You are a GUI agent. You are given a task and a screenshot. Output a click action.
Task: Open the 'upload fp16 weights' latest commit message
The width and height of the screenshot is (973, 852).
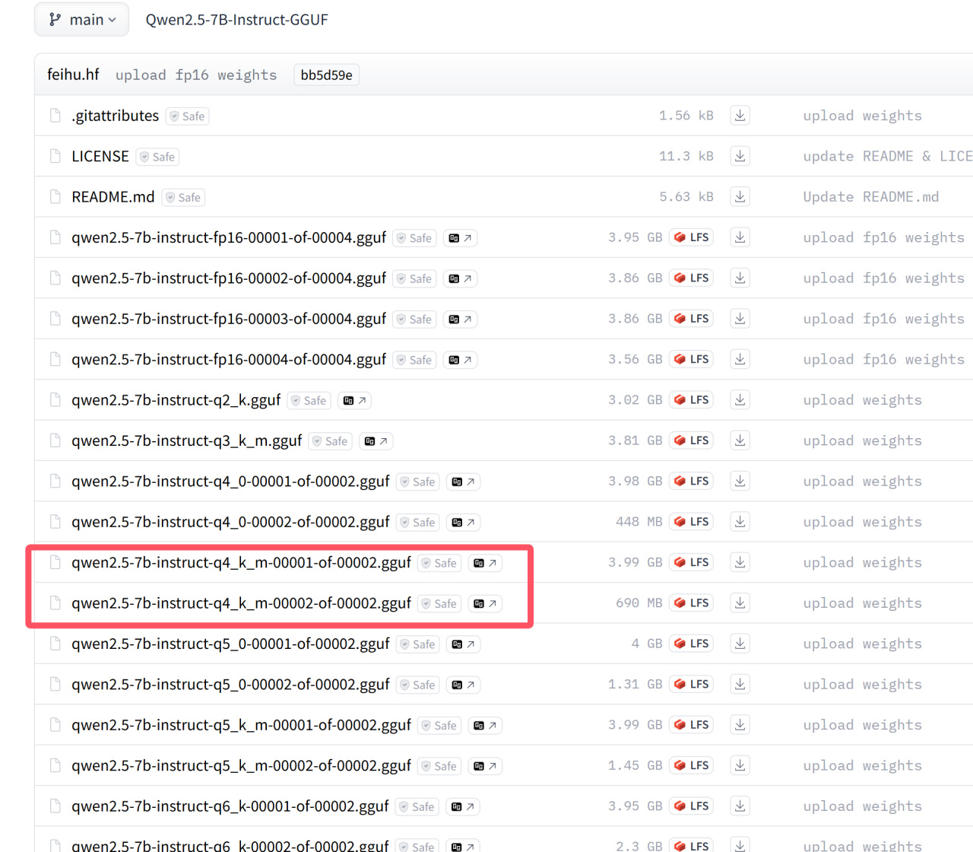tap(196, 75)
